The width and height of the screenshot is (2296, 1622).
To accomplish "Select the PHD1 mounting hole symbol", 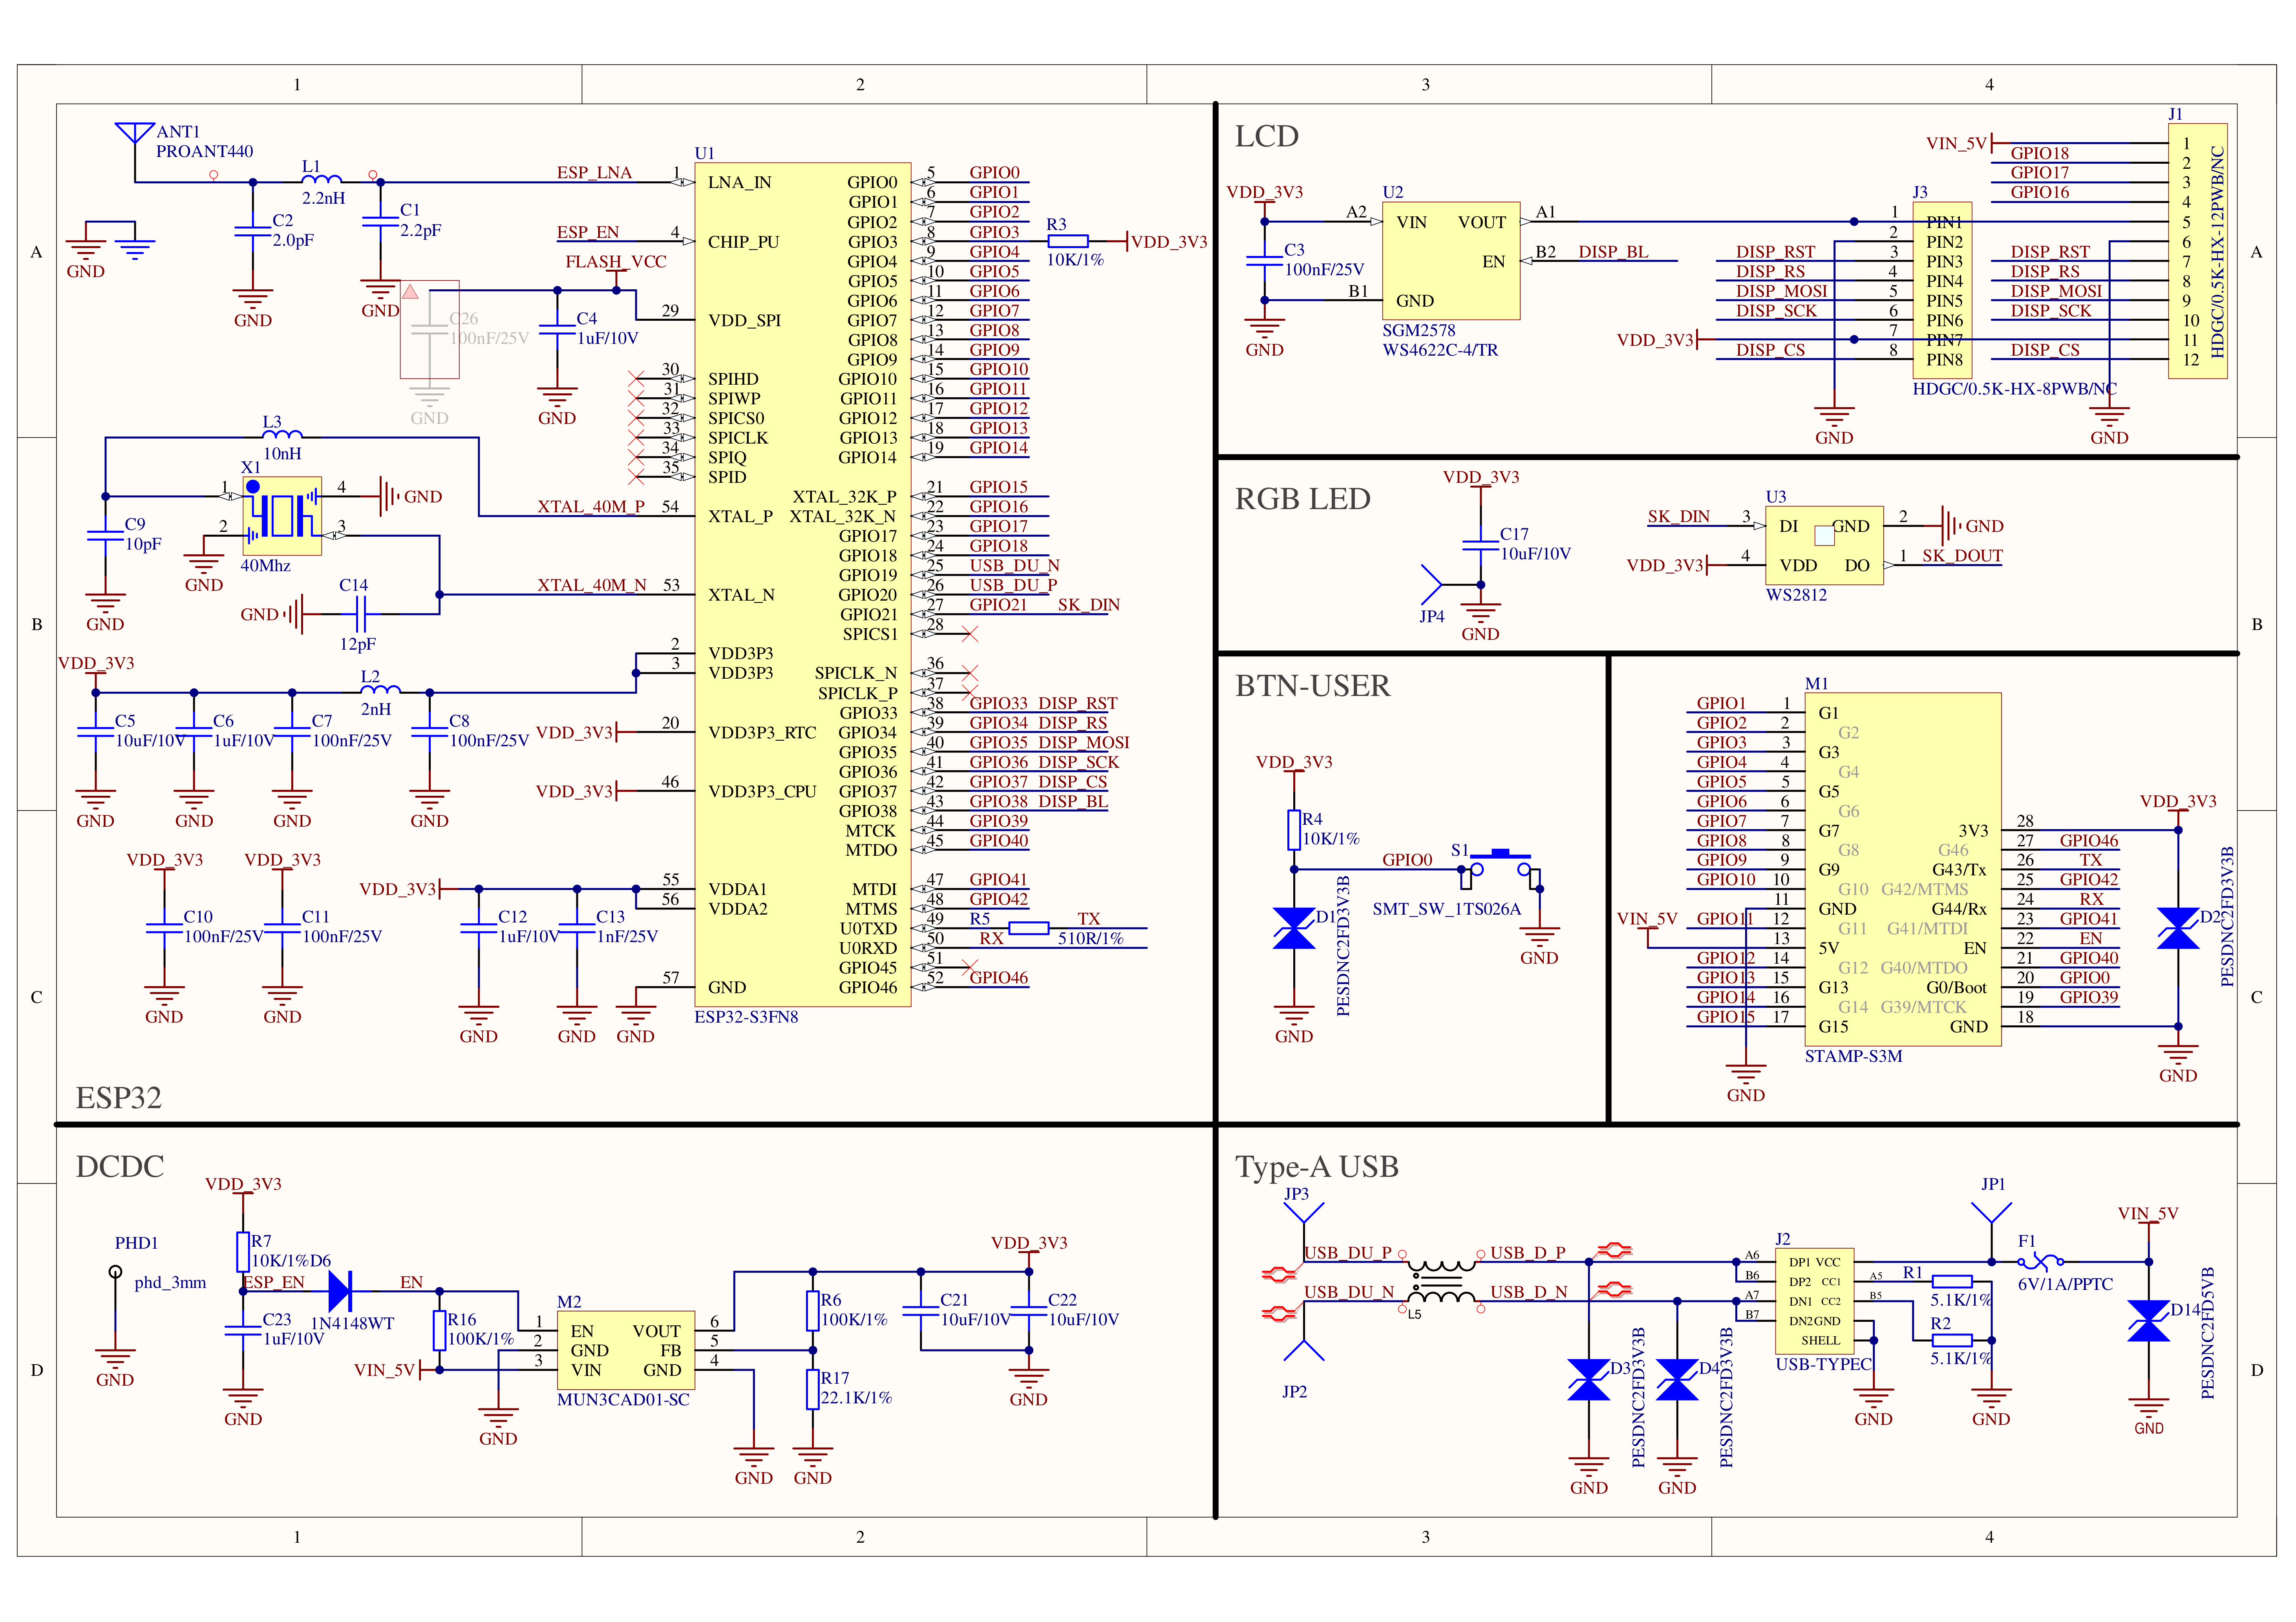I will 115,1272.
